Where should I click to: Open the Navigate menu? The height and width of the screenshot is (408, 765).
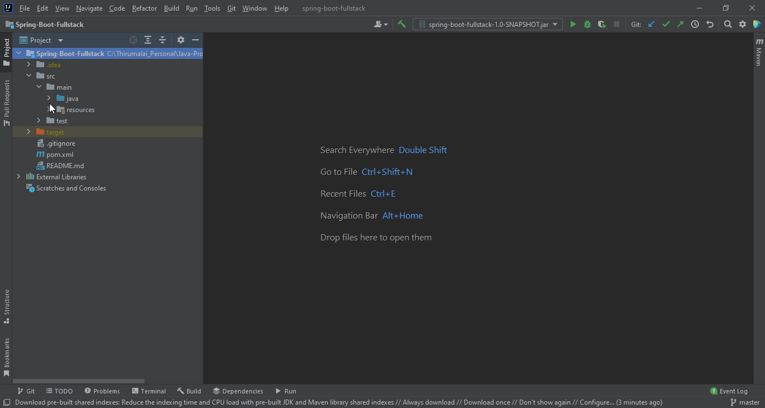pyautogui.click(x=89, y=8)
